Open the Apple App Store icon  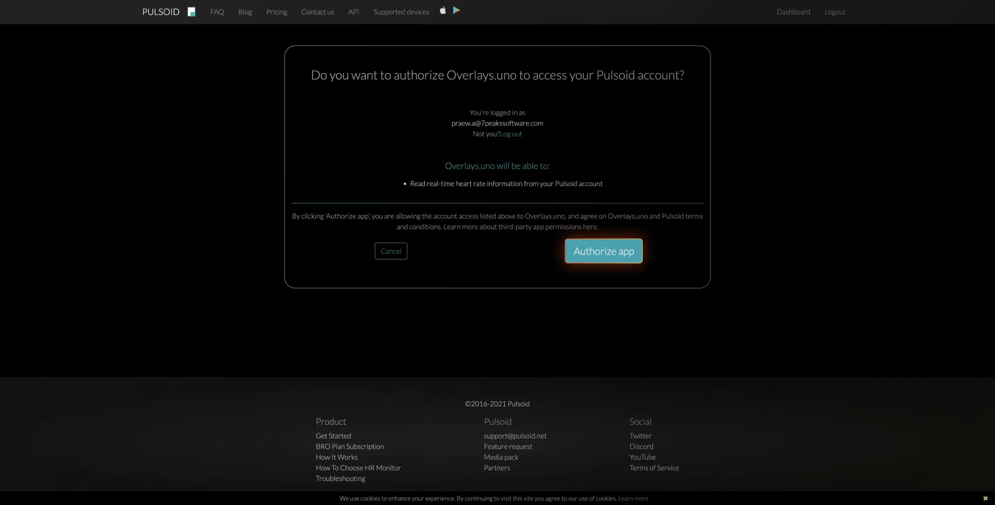pyautogui.click(x=443, y=10)
